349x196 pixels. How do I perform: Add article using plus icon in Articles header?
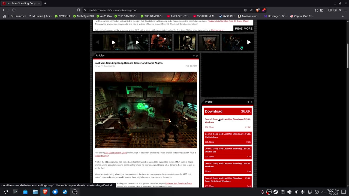[194, 56]
